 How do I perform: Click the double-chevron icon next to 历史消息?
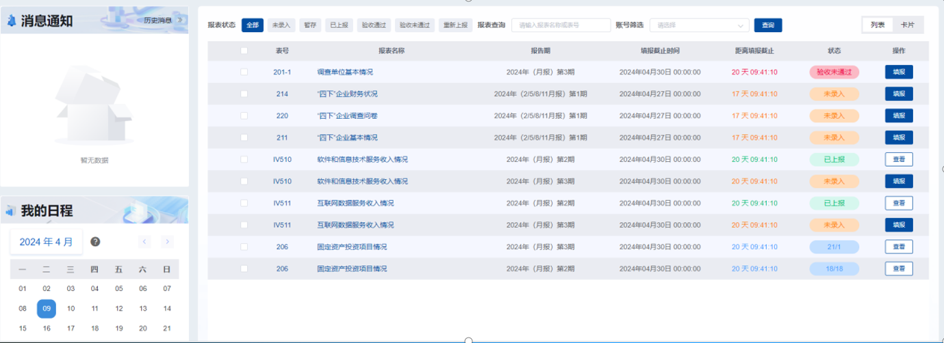(x=181, y=20)
